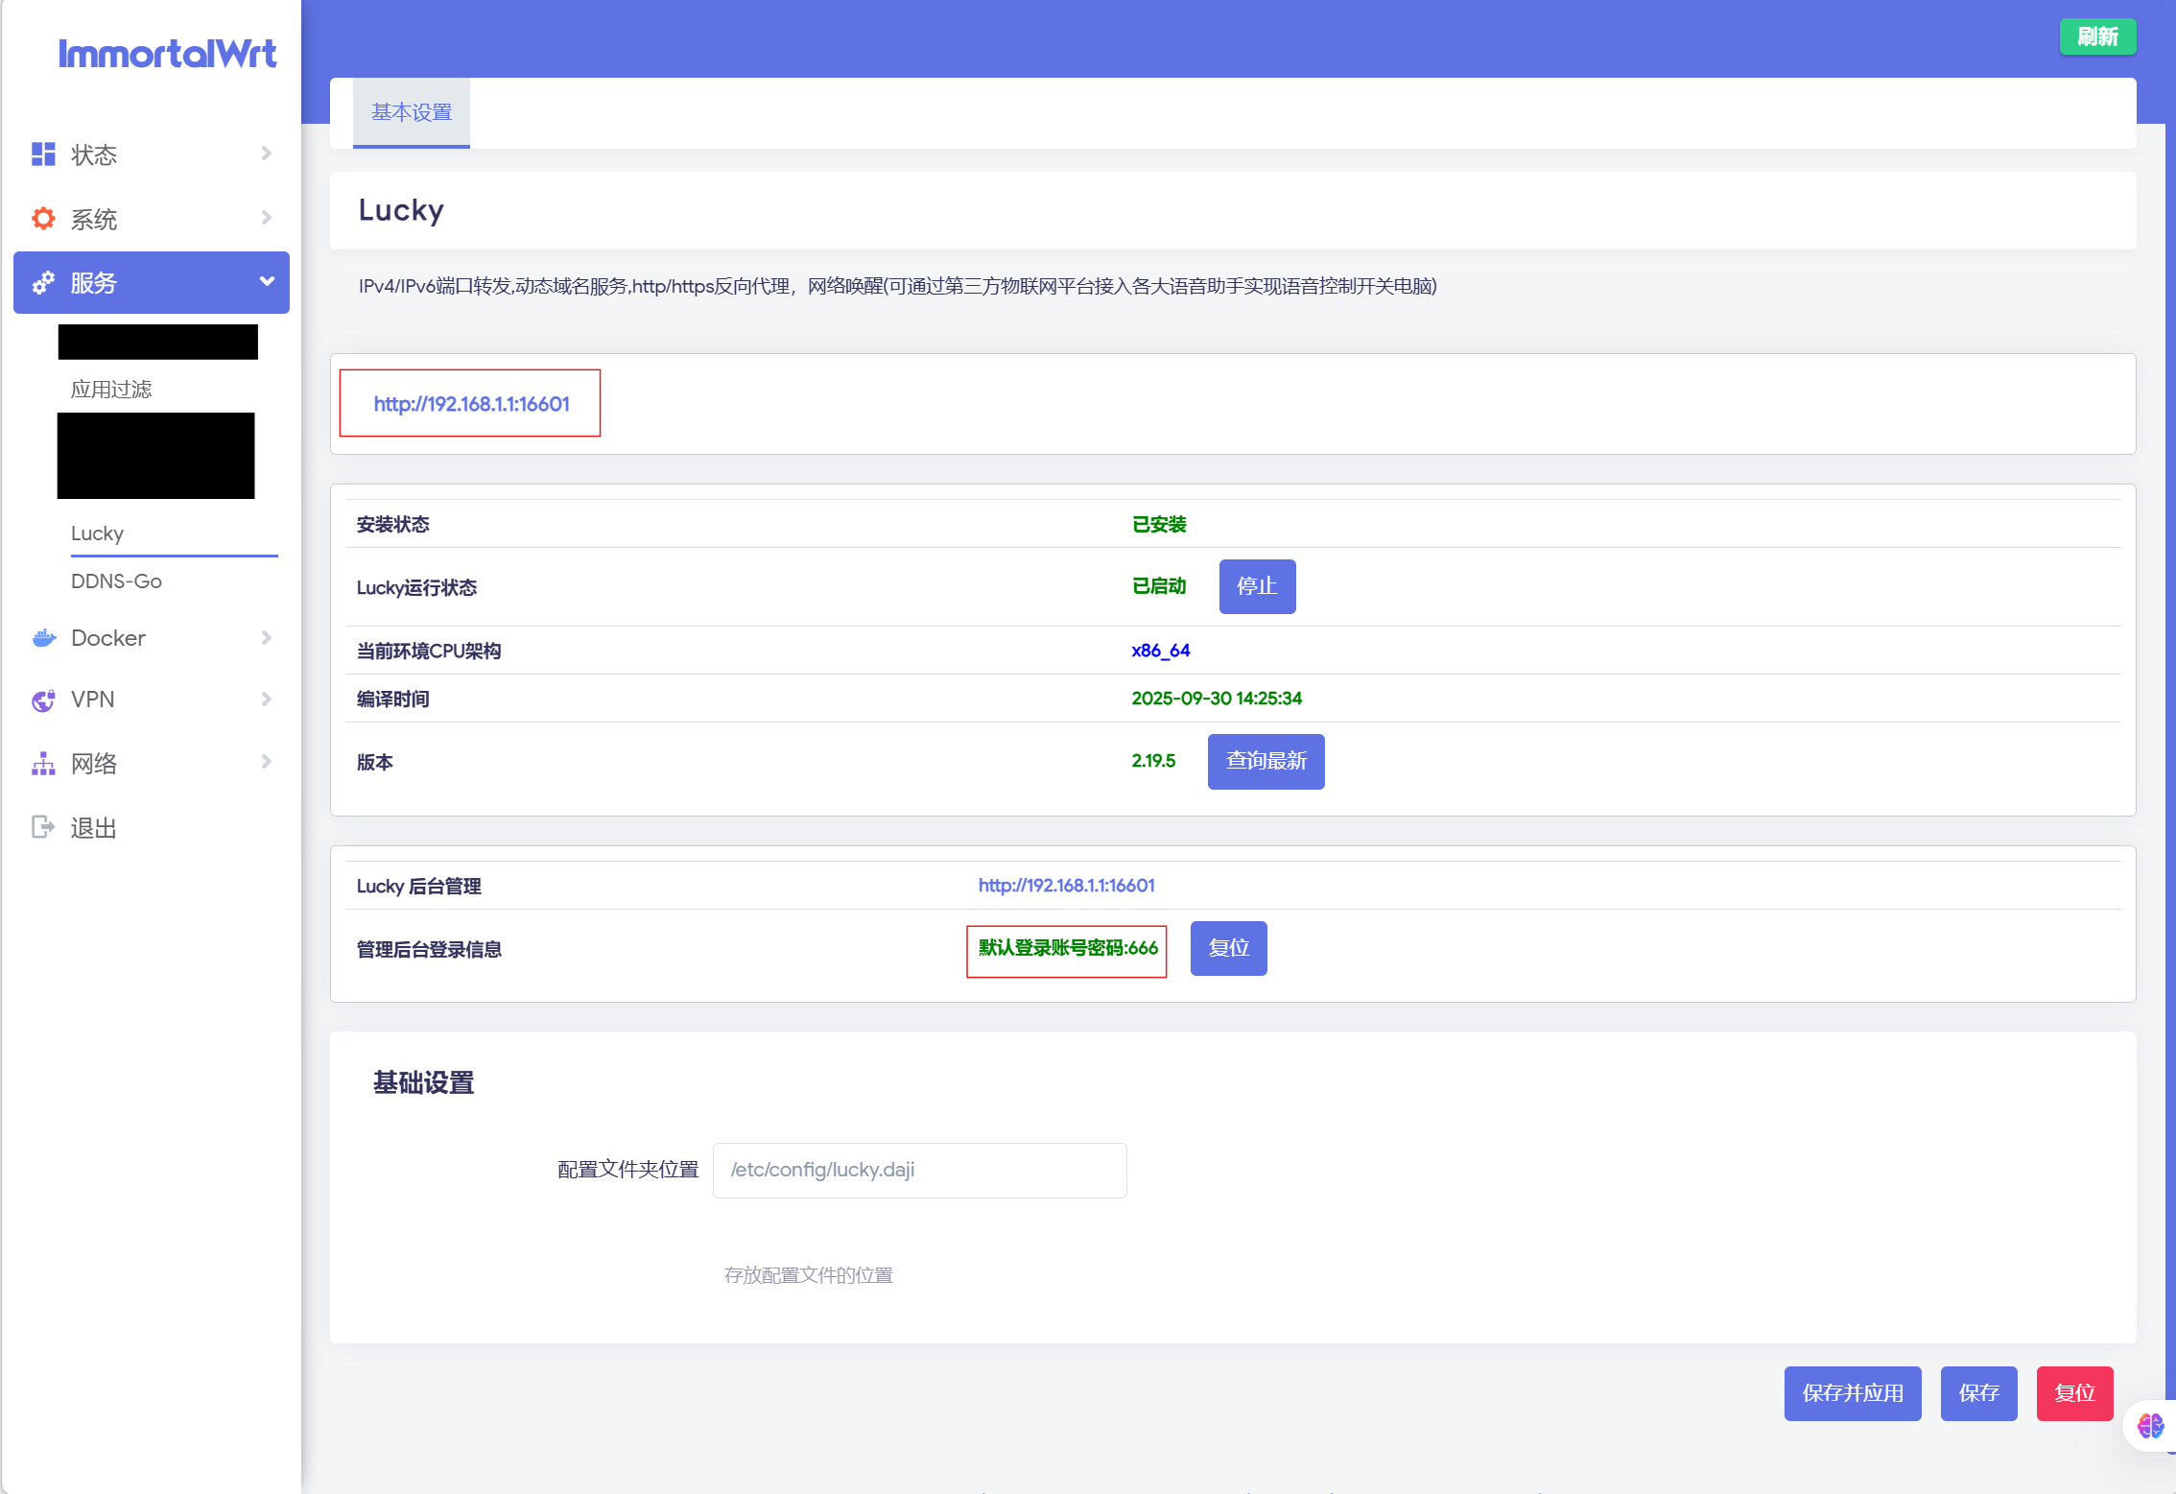Click the 已安装 status text
Viewport: 2176px width, 1494px height.
coord(1159,524)
